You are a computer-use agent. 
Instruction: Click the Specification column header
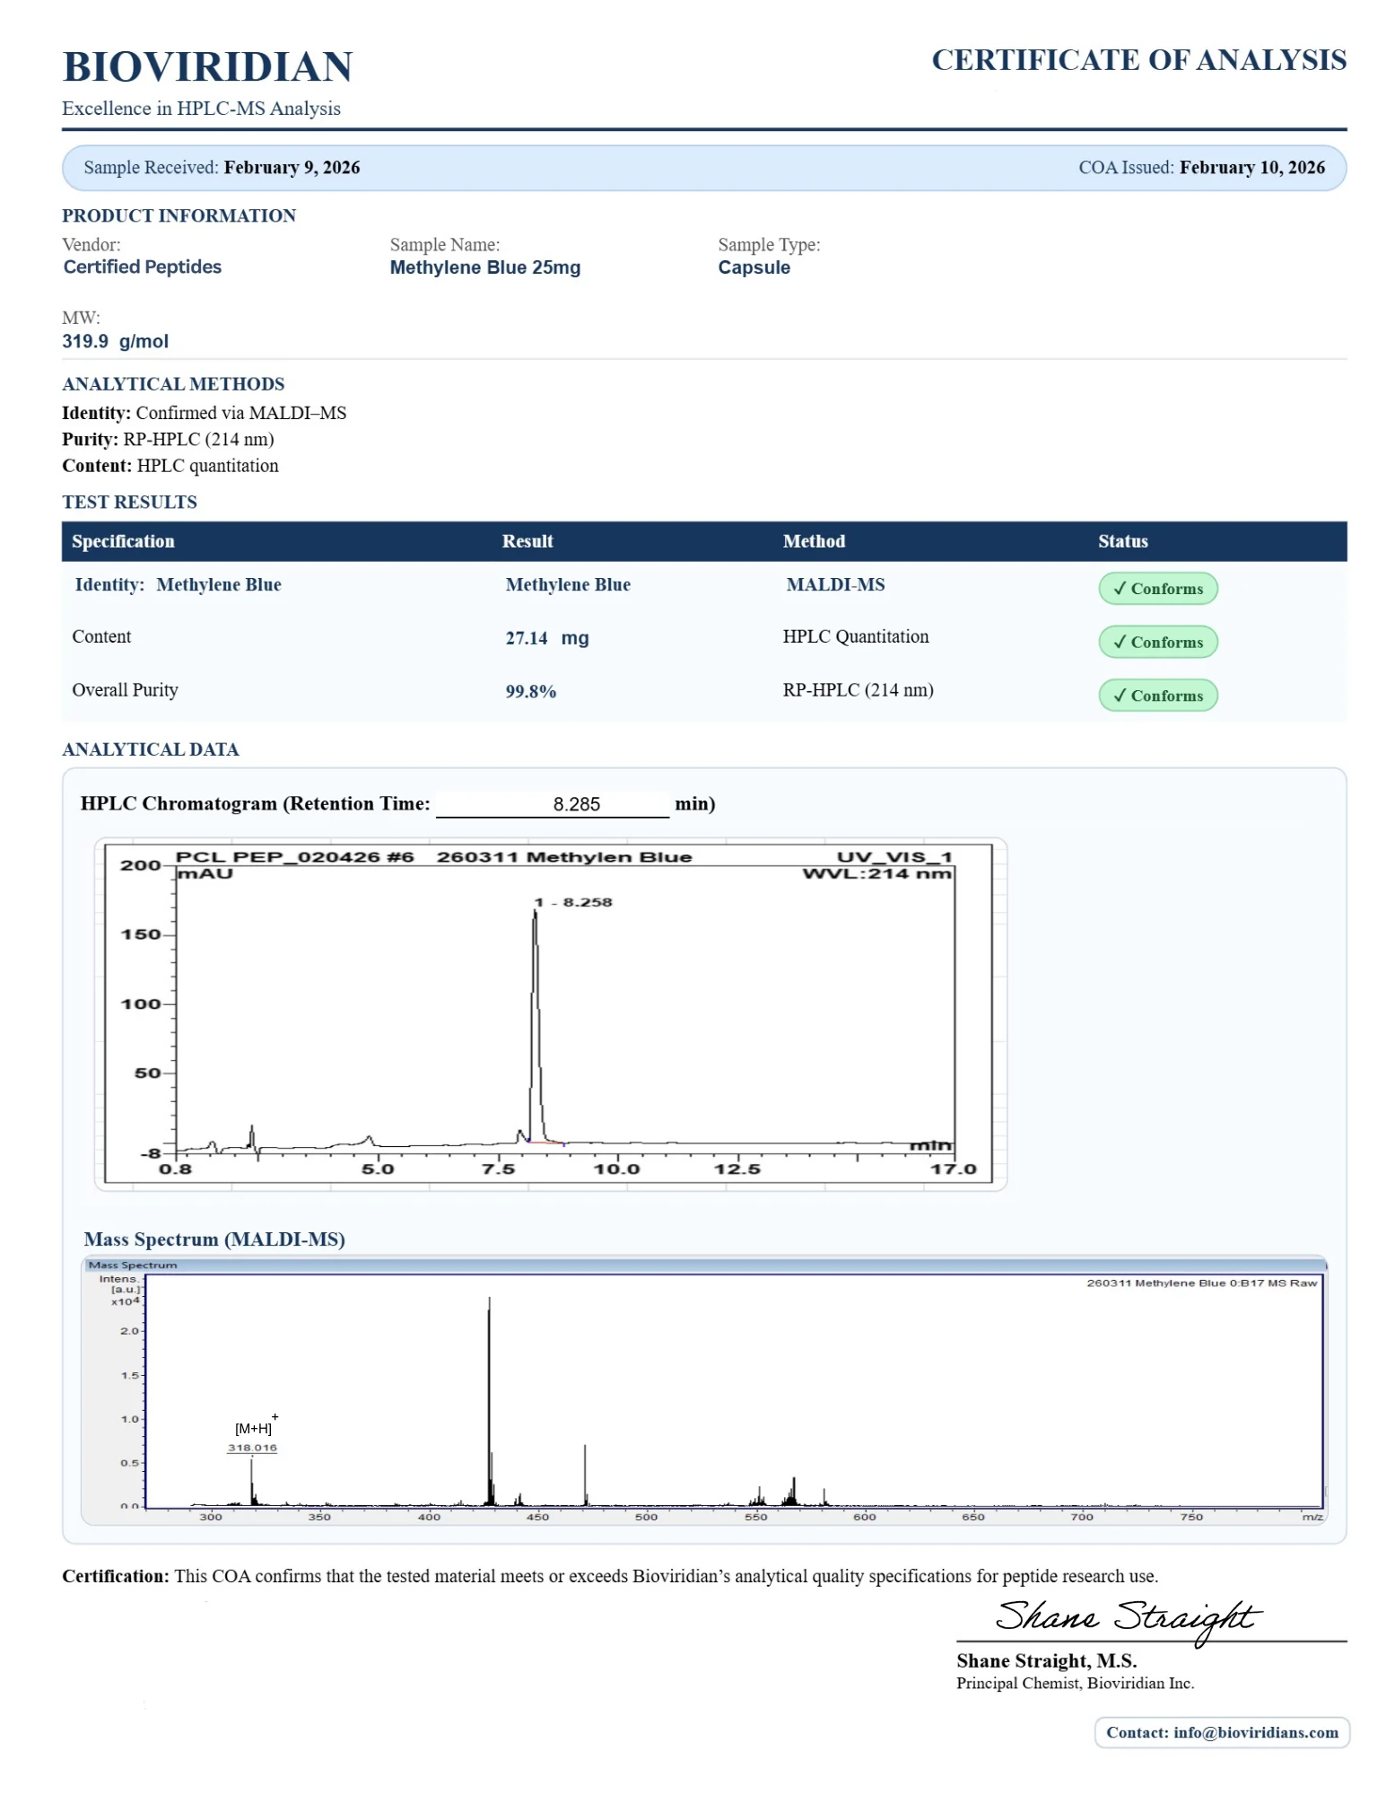point(123,541)
